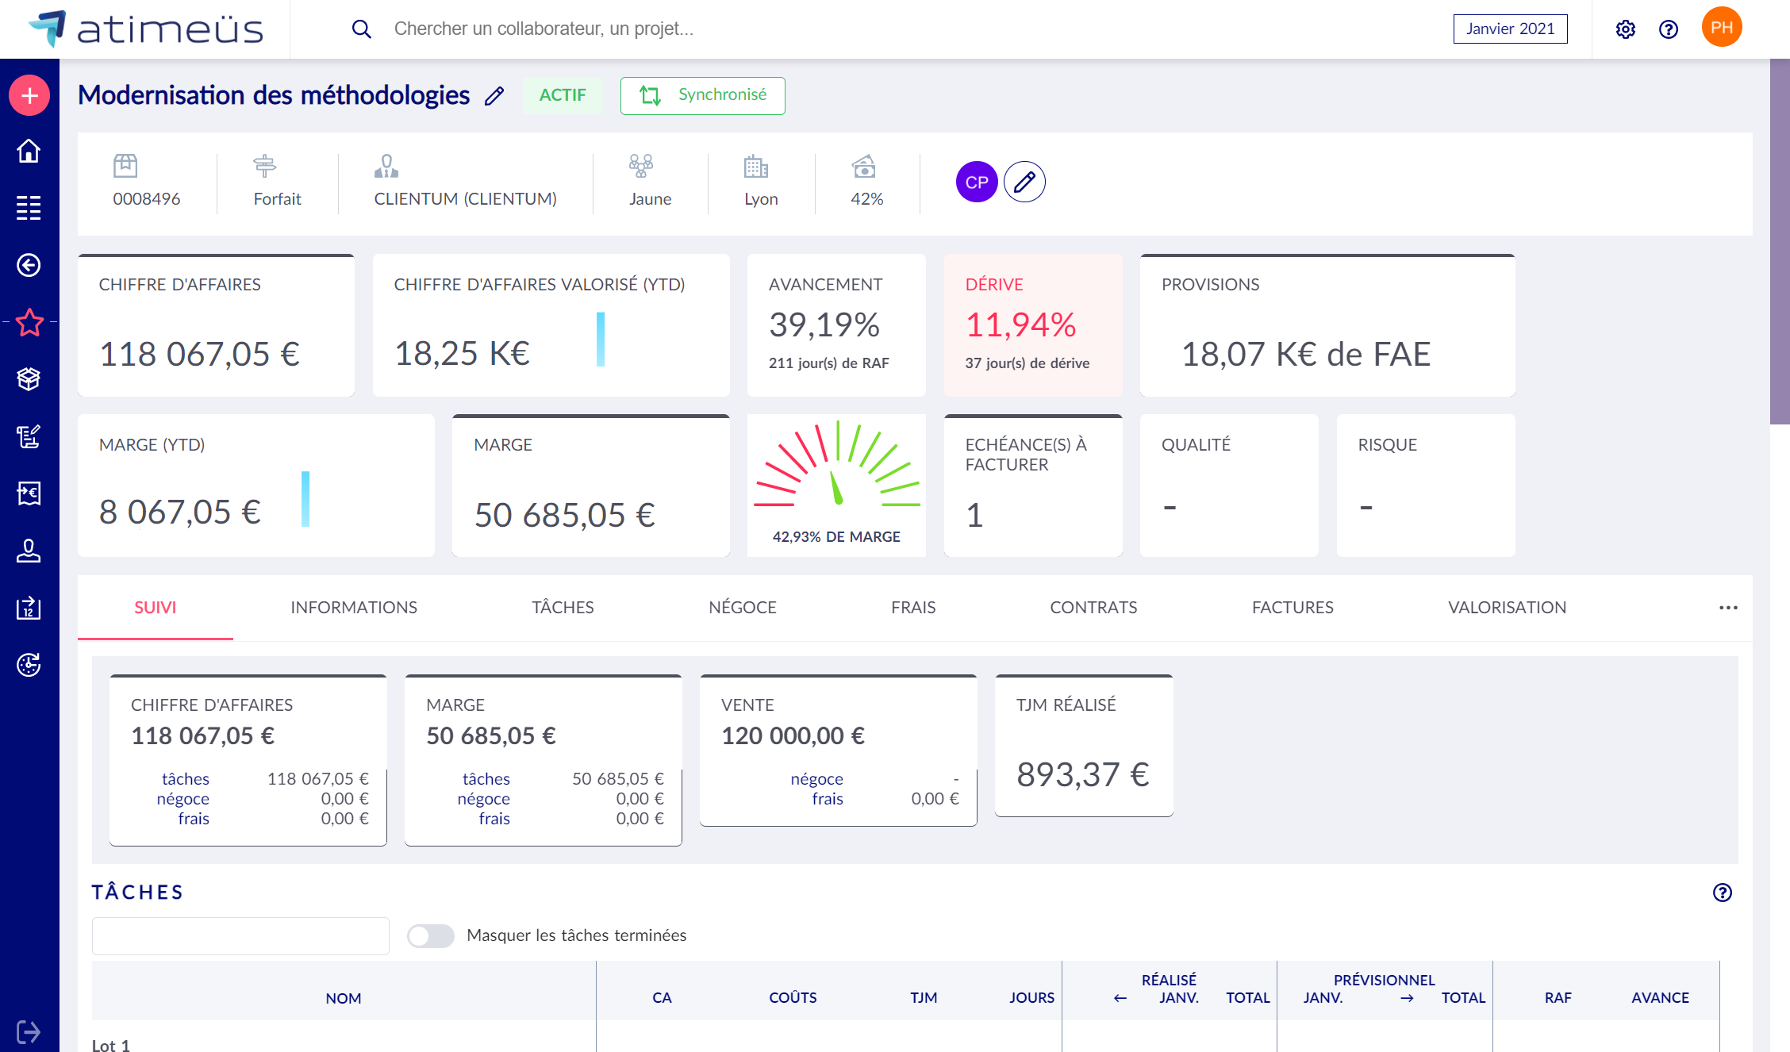Image resolution: width=1790 pixels, height=1052 pixels.
Task: Click the red plus add button
Action: tap(29, 96)
